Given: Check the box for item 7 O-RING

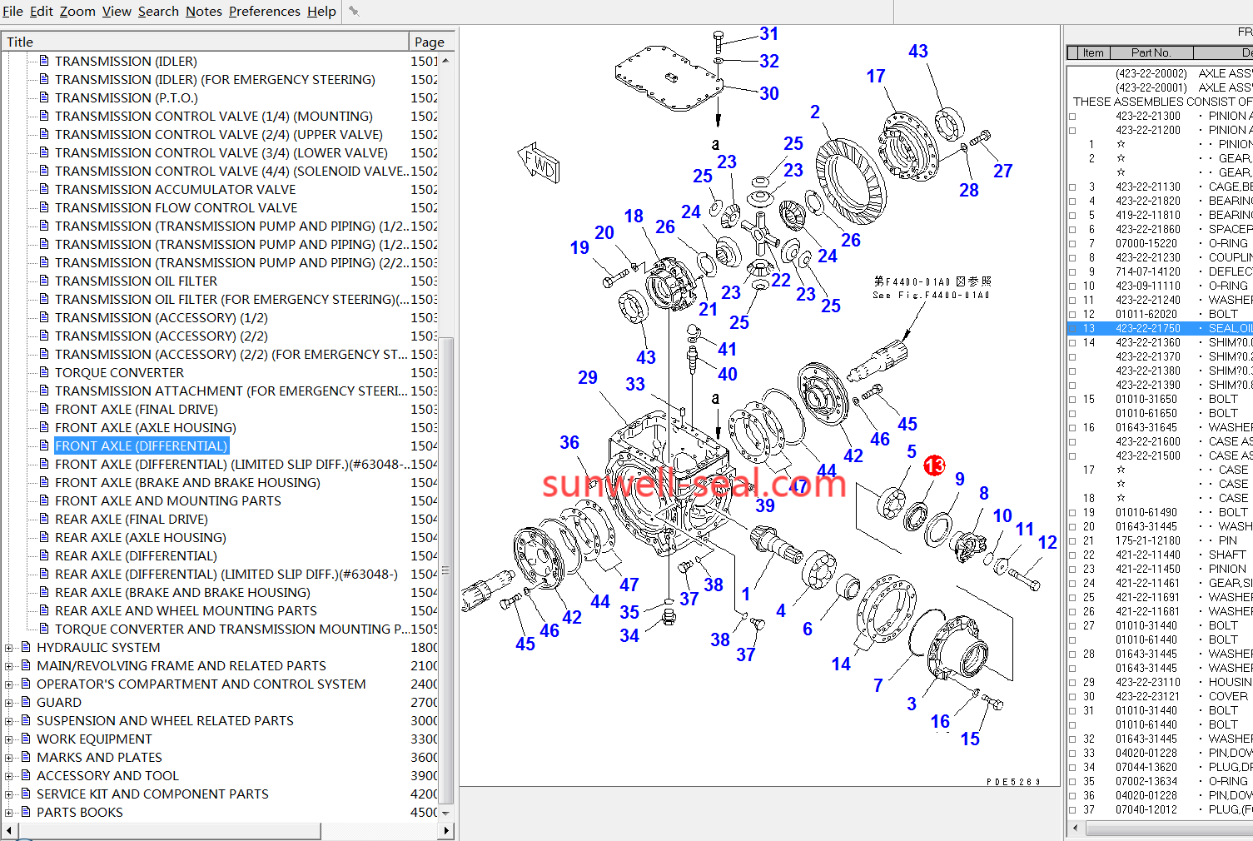Looking at the screenshot, I should pyautogui.click(x=1072, y=244).
